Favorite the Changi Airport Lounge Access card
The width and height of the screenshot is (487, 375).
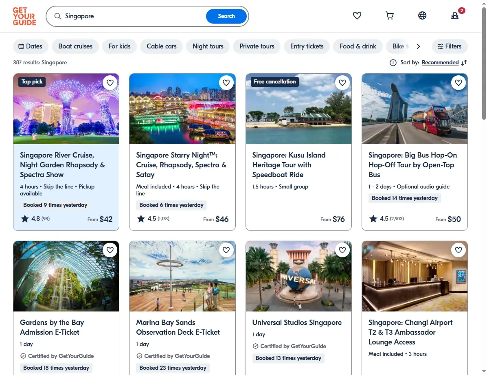(458, 250)
